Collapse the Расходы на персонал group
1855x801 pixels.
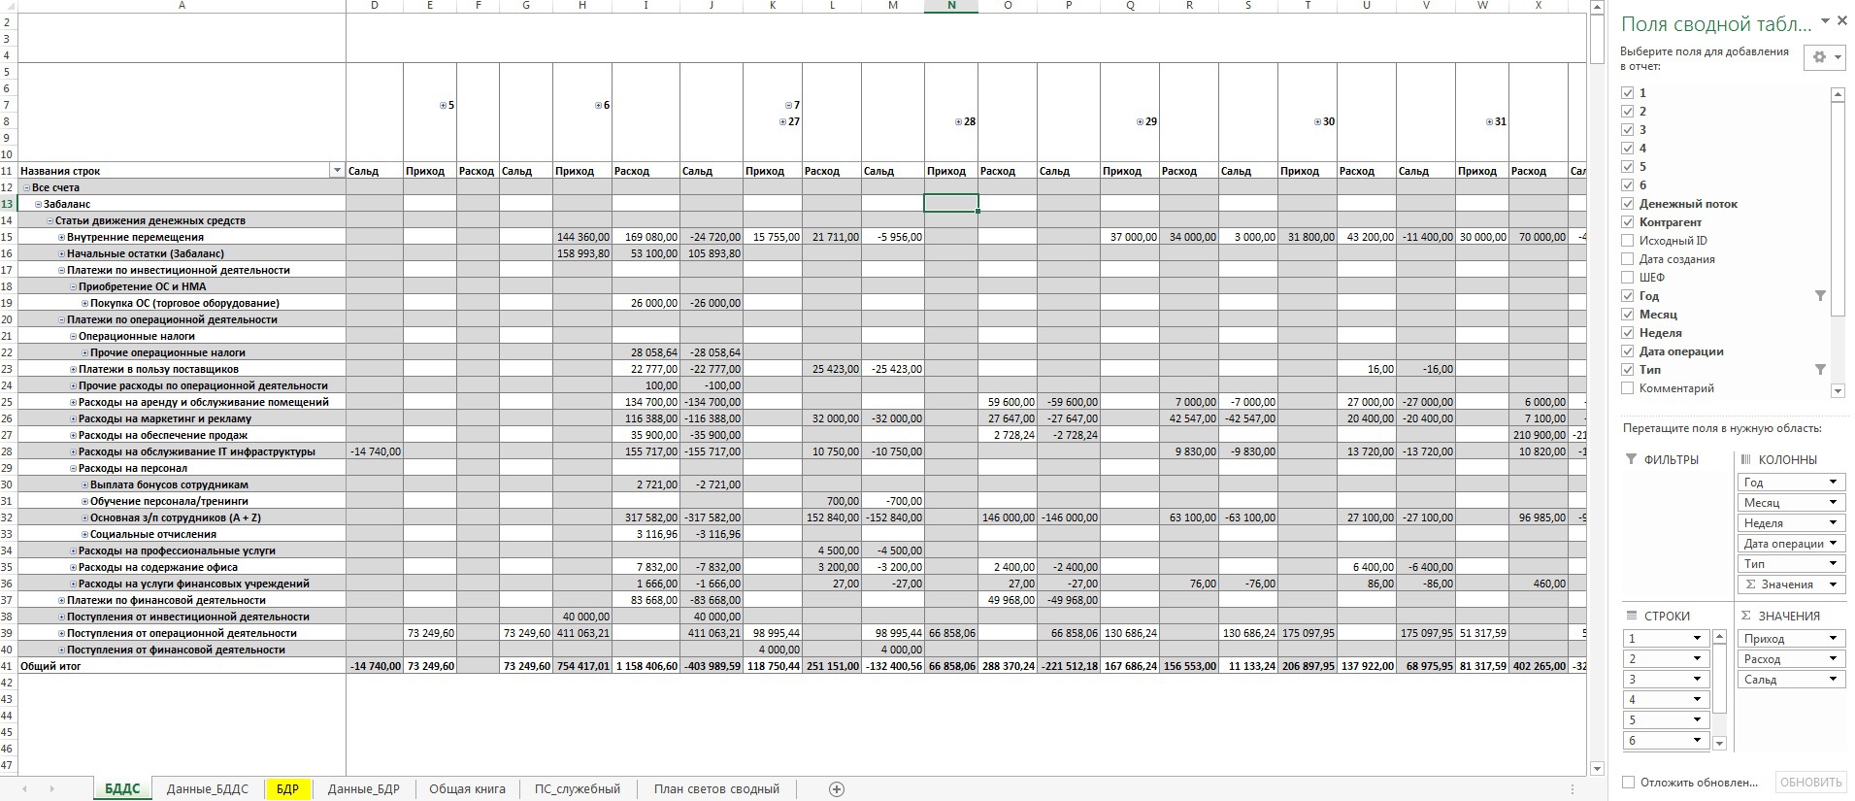(x=74, y=469)
